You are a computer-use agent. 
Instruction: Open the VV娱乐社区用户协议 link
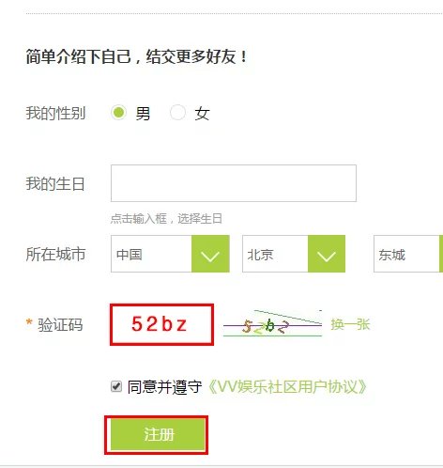[287, 387]
